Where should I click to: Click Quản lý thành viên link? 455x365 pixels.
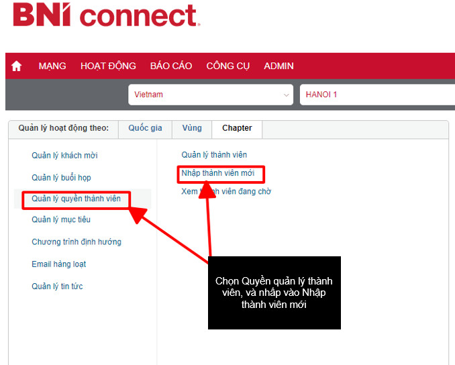pos(214,155)
